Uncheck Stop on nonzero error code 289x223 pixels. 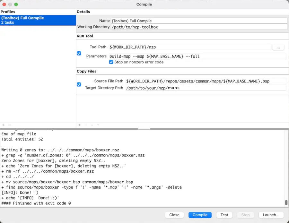[x=111, y=62]
